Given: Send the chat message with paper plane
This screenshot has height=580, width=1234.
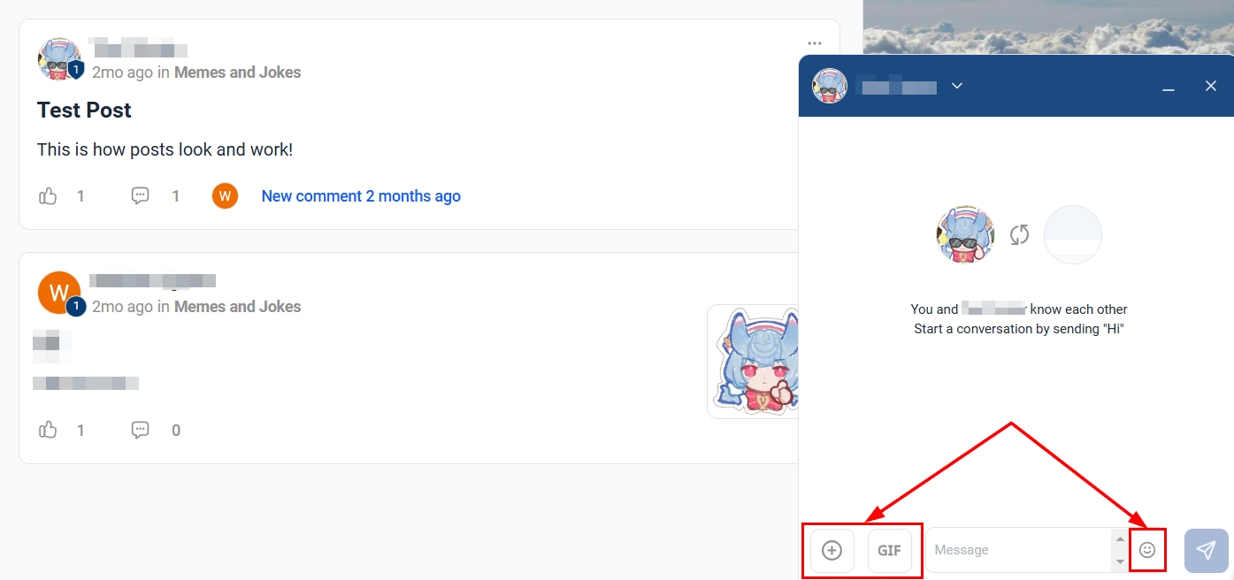Looking at the screenshot, I should click(1207, 550).
